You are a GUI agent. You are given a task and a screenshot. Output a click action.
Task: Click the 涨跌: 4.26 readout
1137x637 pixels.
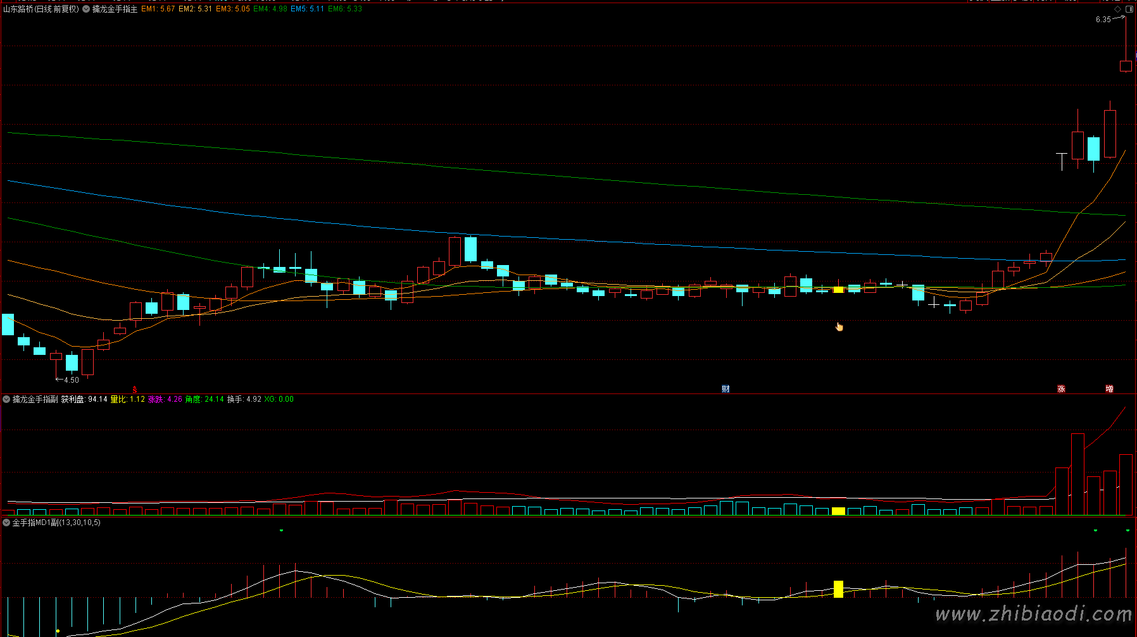(x=165, y=399)
